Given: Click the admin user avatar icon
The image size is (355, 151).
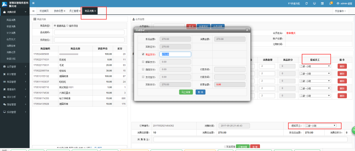Looking at the screenshot, I should point(337,3).
